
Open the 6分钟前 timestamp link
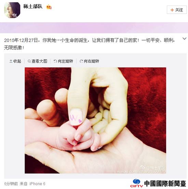pyautogui.click(x=11, y=184)
